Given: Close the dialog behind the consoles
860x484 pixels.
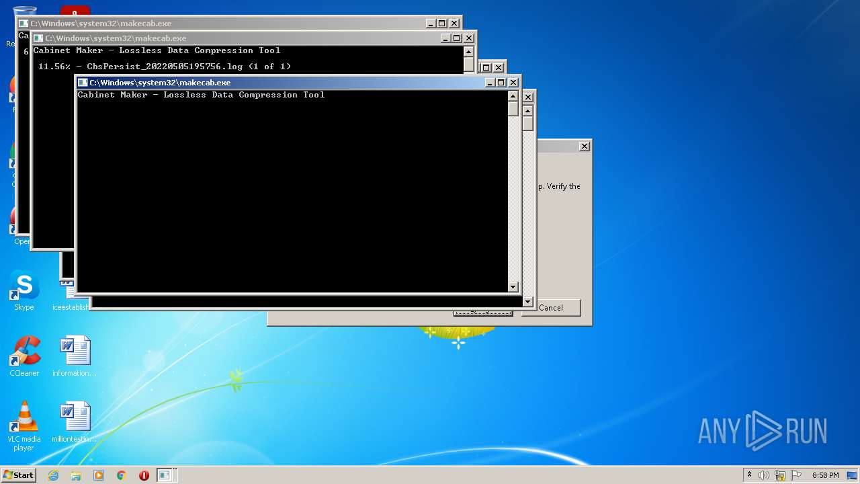Looking at the screenshot, I should point(585,146).
